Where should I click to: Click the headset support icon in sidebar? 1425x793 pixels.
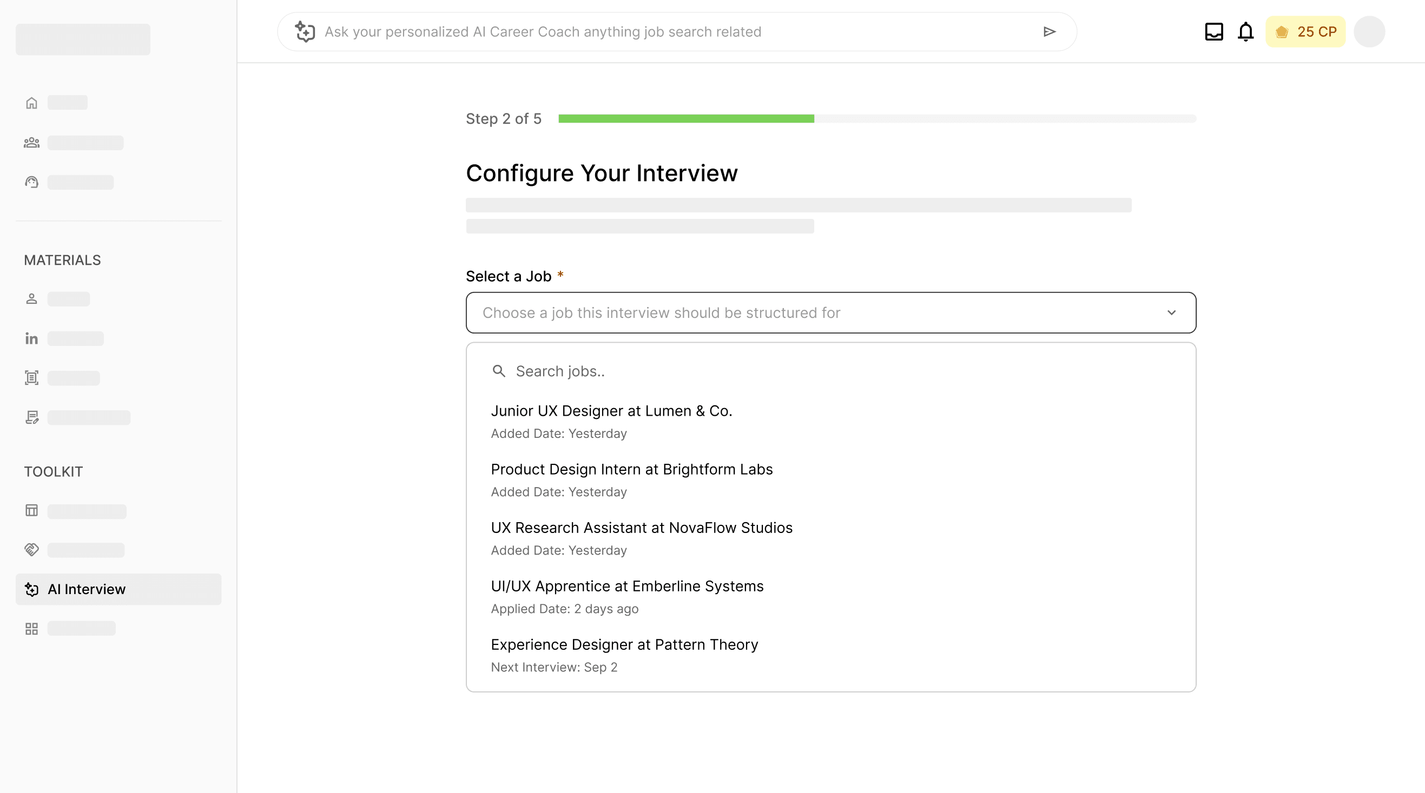[x=31, y=182]
